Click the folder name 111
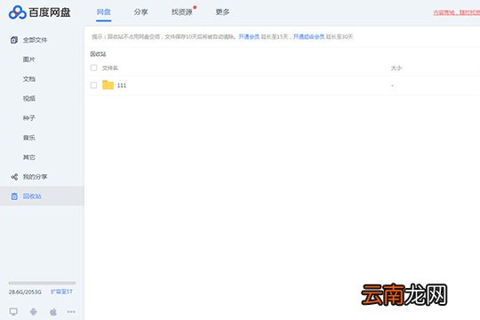 coord(122,85)
